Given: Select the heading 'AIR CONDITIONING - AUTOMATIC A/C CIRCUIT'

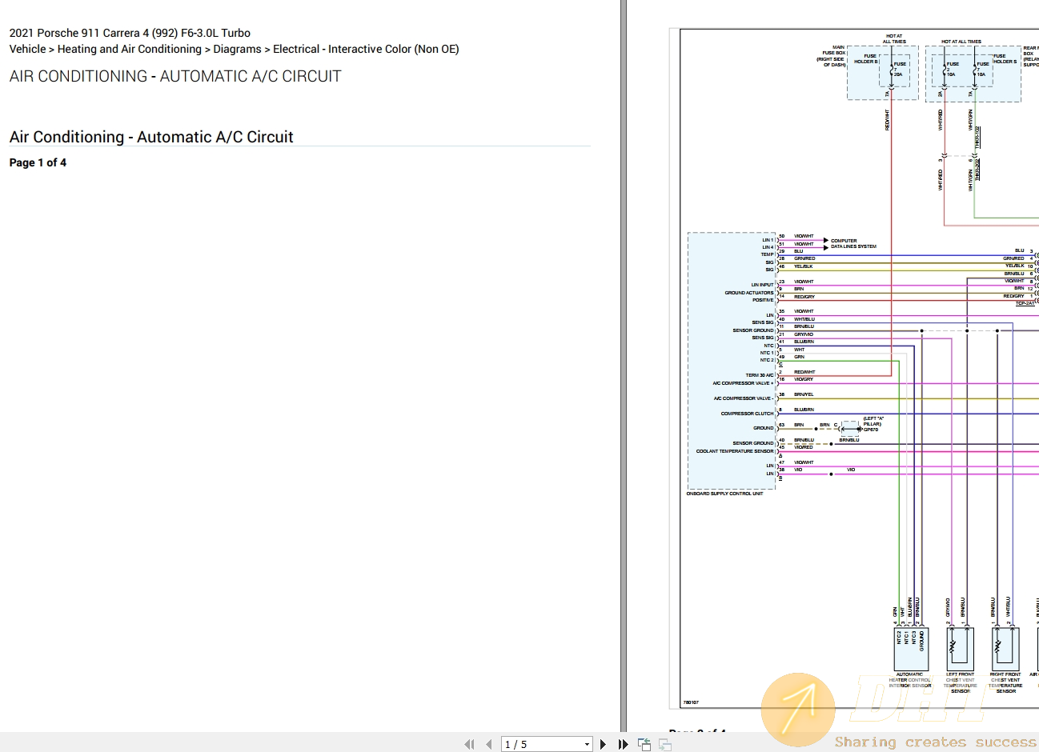Looking at the screenshot, I should tap(175, 76).
